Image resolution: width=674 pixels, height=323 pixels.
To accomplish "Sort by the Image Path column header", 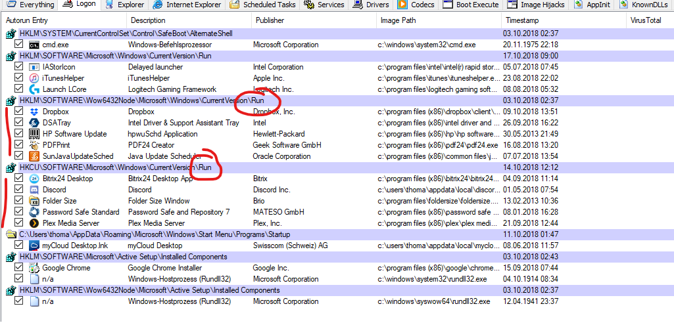I will pos(439,20).
